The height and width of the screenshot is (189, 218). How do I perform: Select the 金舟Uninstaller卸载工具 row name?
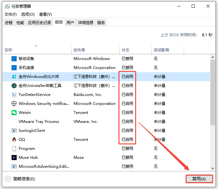[40, 86]
